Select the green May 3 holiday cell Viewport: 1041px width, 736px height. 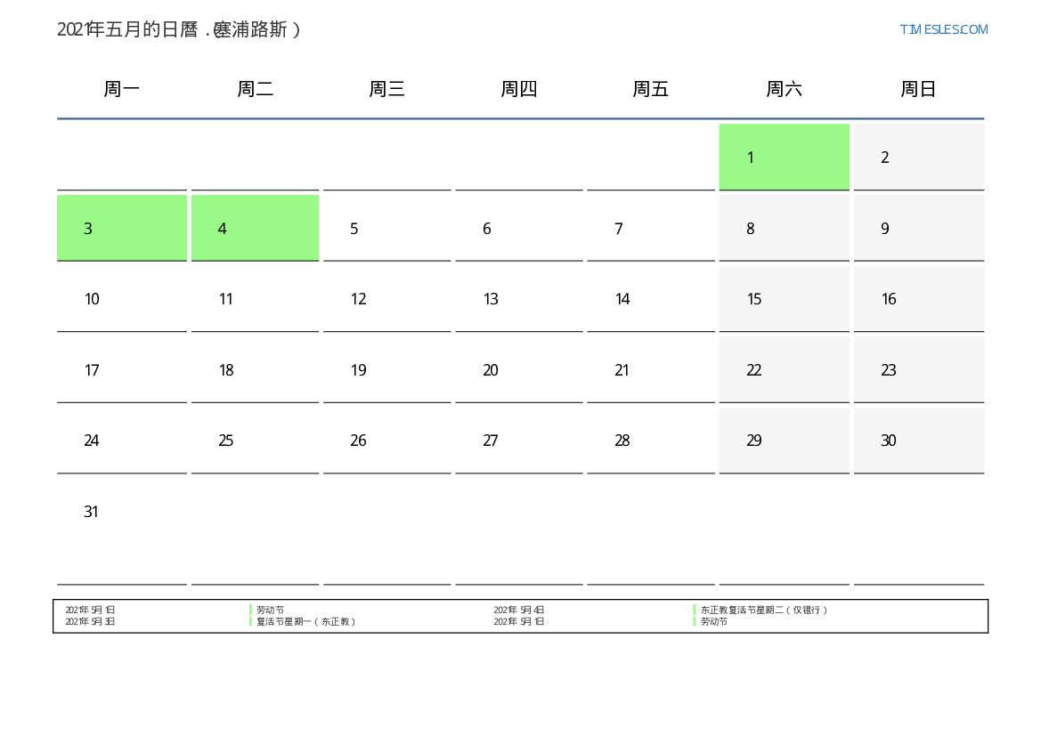point(122,228)
